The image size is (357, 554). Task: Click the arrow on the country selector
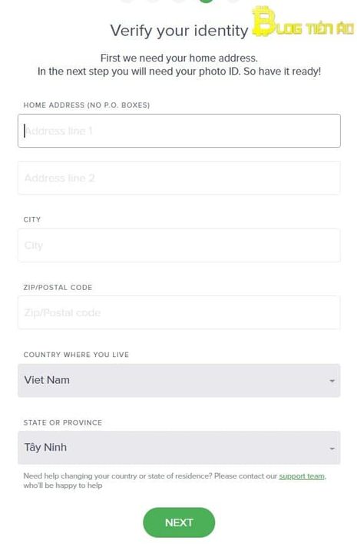(332, 381)
